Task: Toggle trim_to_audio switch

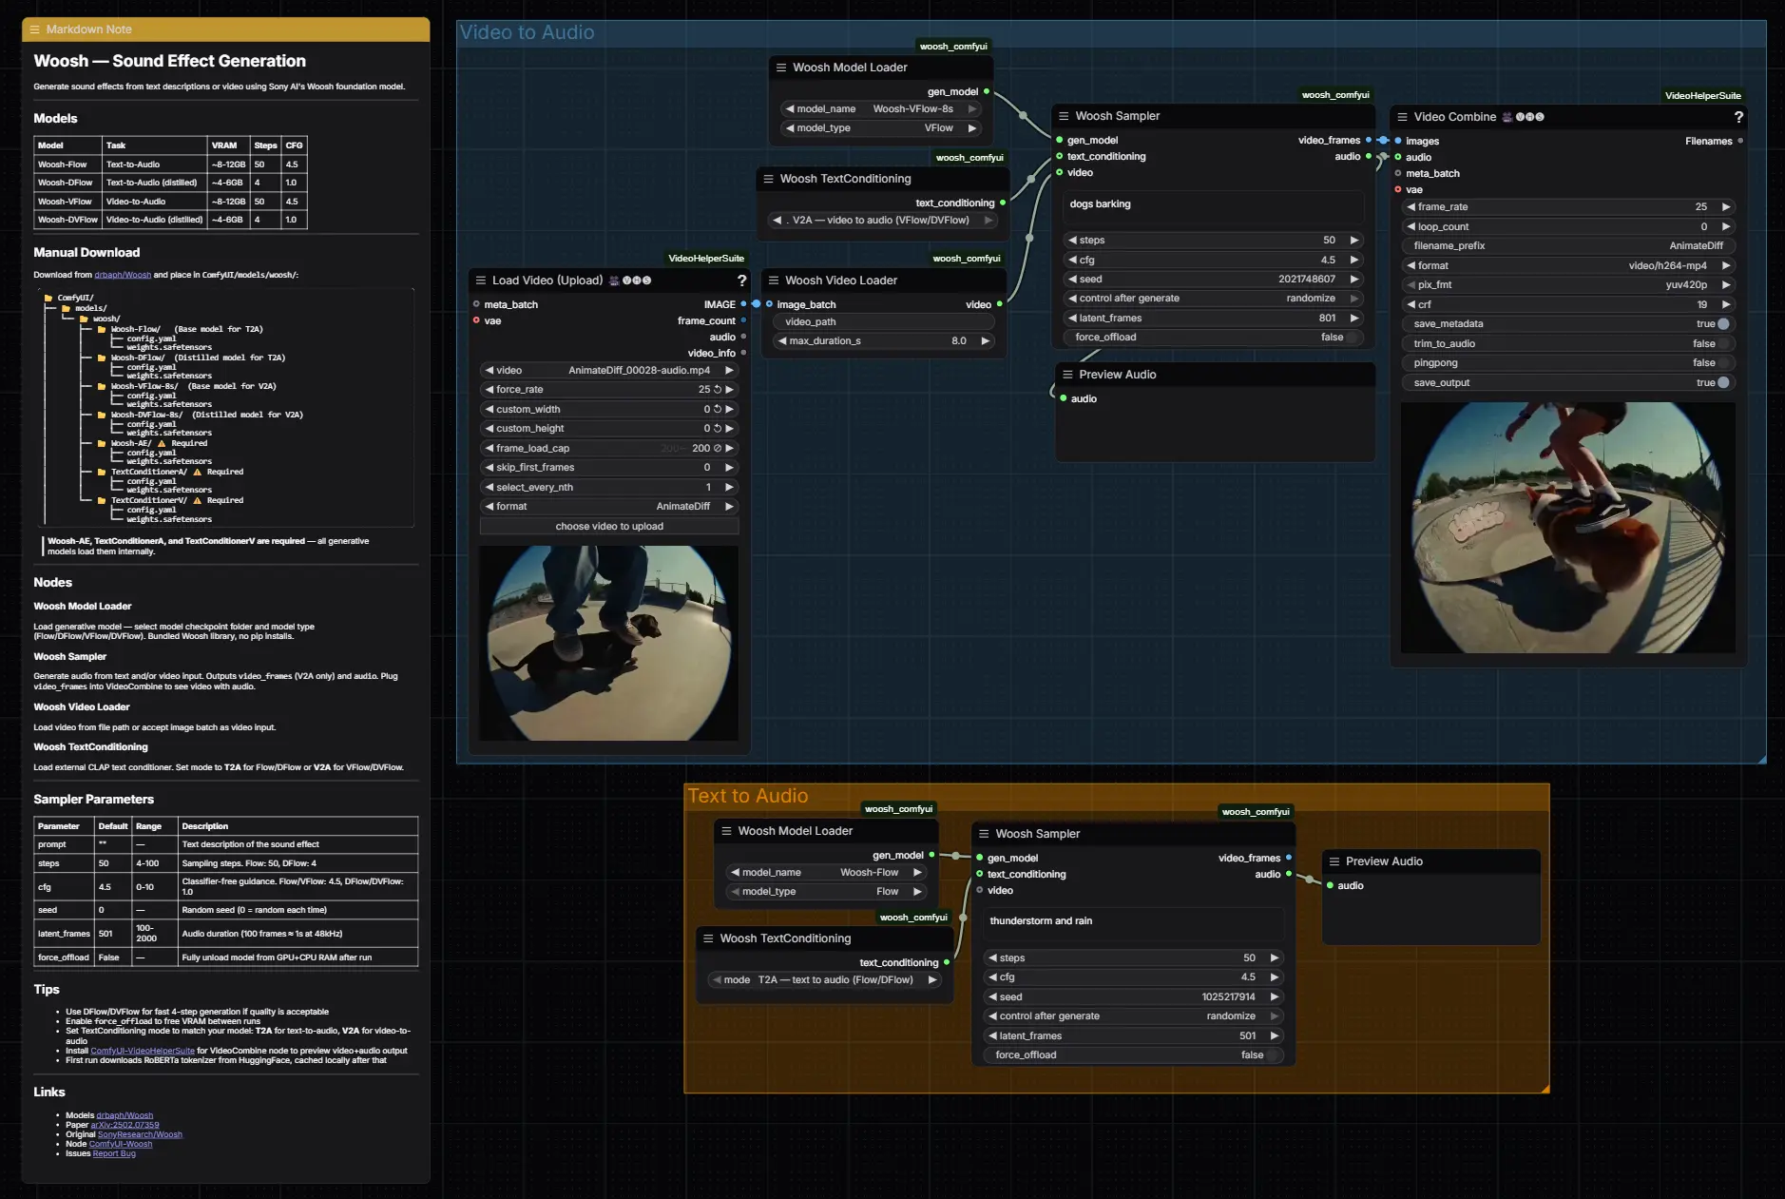Action: 1723,344
